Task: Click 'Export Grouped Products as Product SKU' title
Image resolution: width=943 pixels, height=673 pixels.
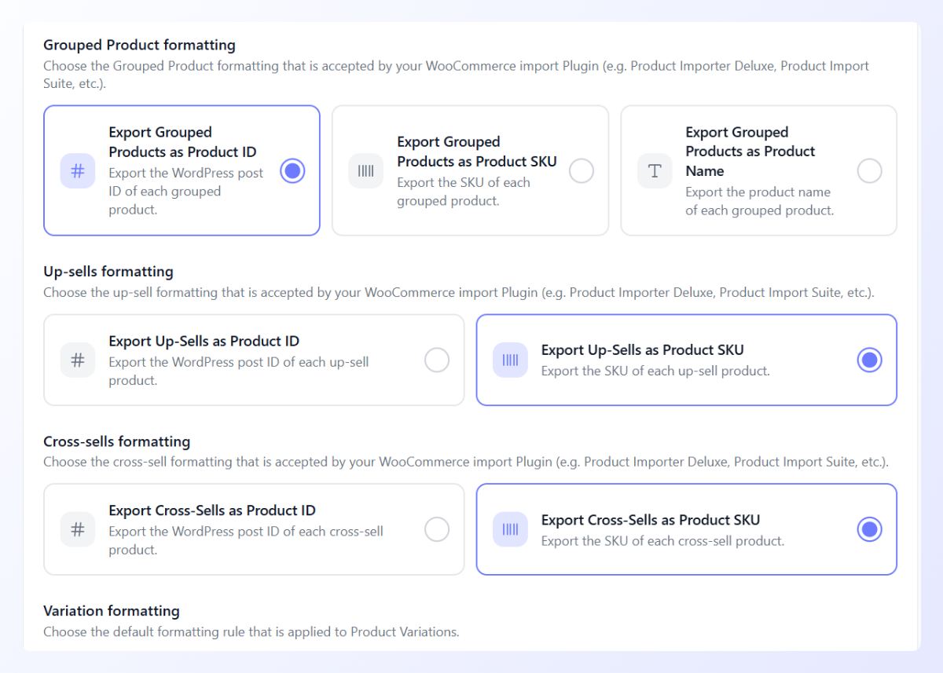Action: pos(477,152)
